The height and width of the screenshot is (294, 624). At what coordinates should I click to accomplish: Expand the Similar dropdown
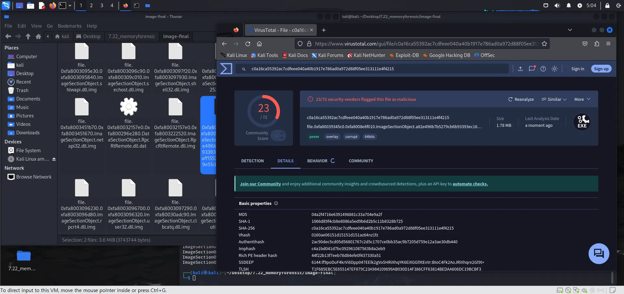pyautogui.click(x=554, y=99)
